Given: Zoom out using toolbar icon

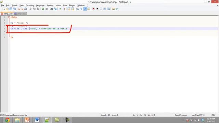Looking at the screenshot, I should [x=64, y=9].
